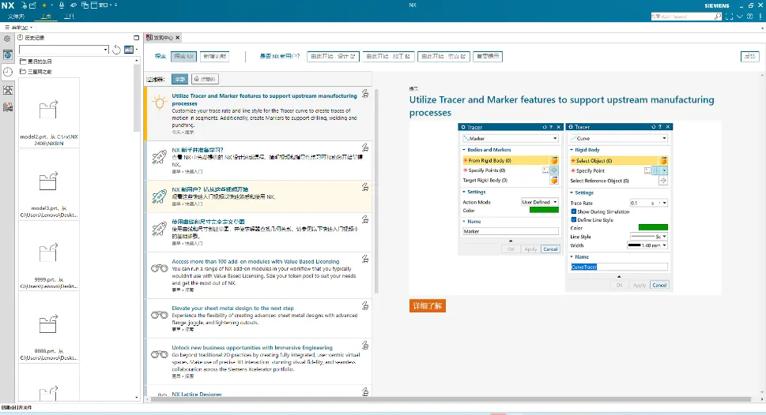This screenshot has width=766, height=415.
Task: Collapse Bodies and Markers section in Tracer image
Action: 464,150
